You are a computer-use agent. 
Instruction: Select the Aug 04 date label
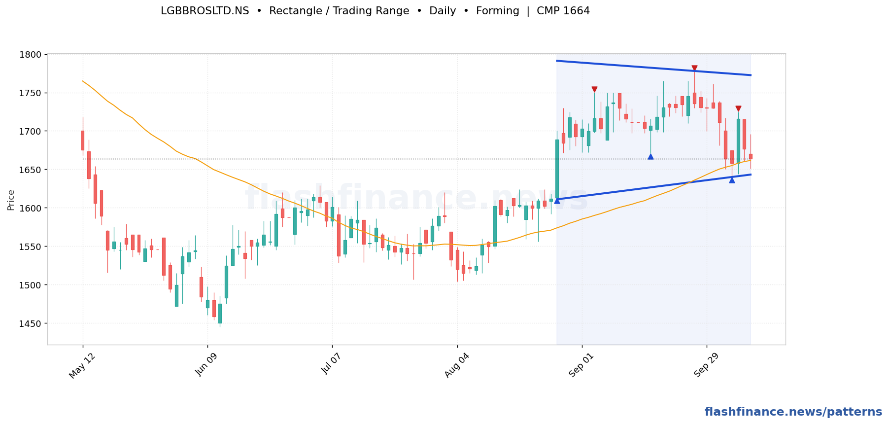point(456,366)
